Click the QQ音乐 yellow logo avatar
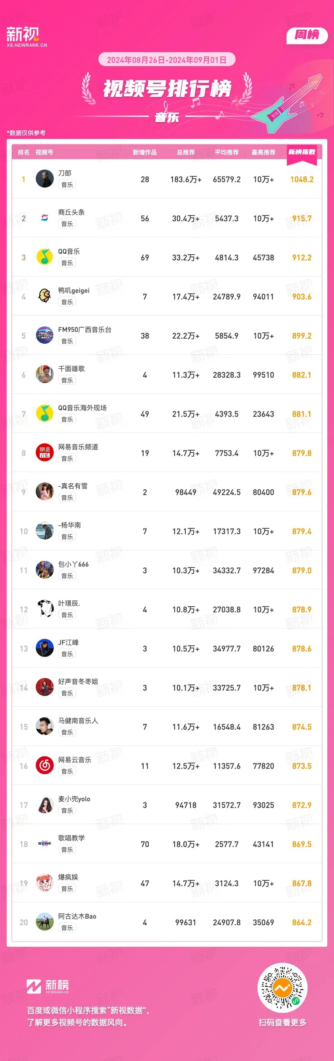 pyautogui.click(x=44, y=257)
